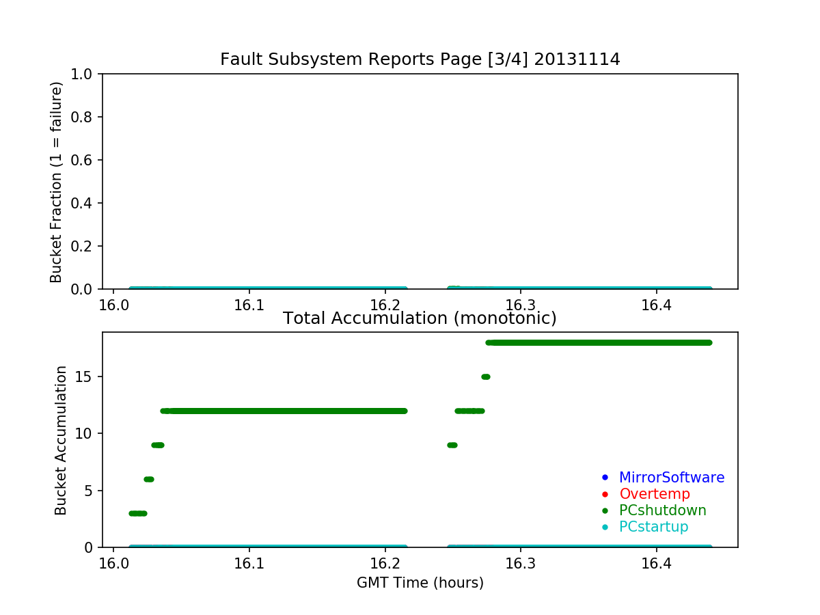Select the MirrorSoftware legend label

(x=671, y=478)
